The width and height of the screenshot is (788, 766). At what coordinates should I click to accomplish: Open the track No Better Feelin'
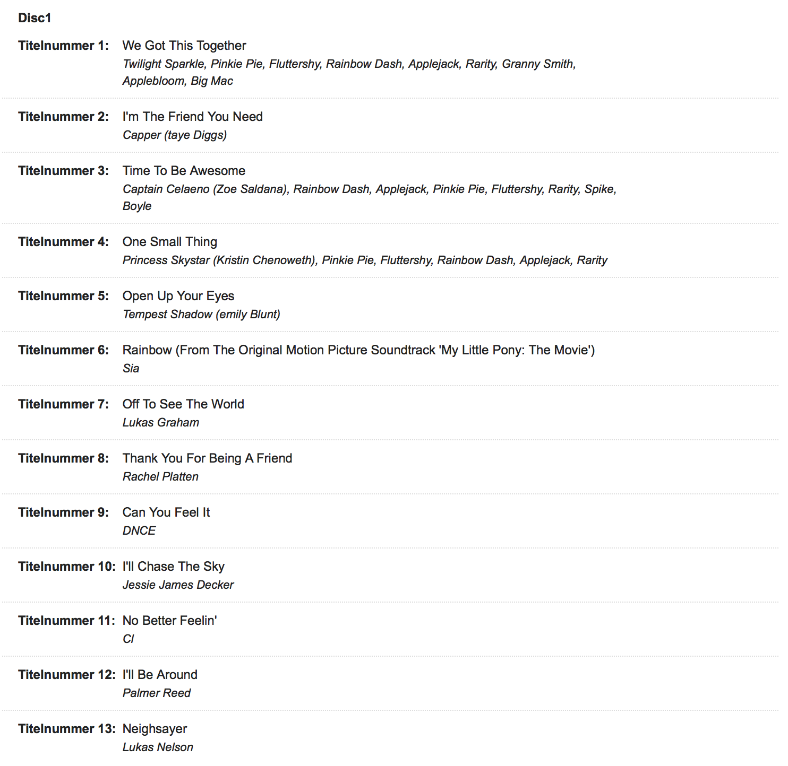click(169, 621)
